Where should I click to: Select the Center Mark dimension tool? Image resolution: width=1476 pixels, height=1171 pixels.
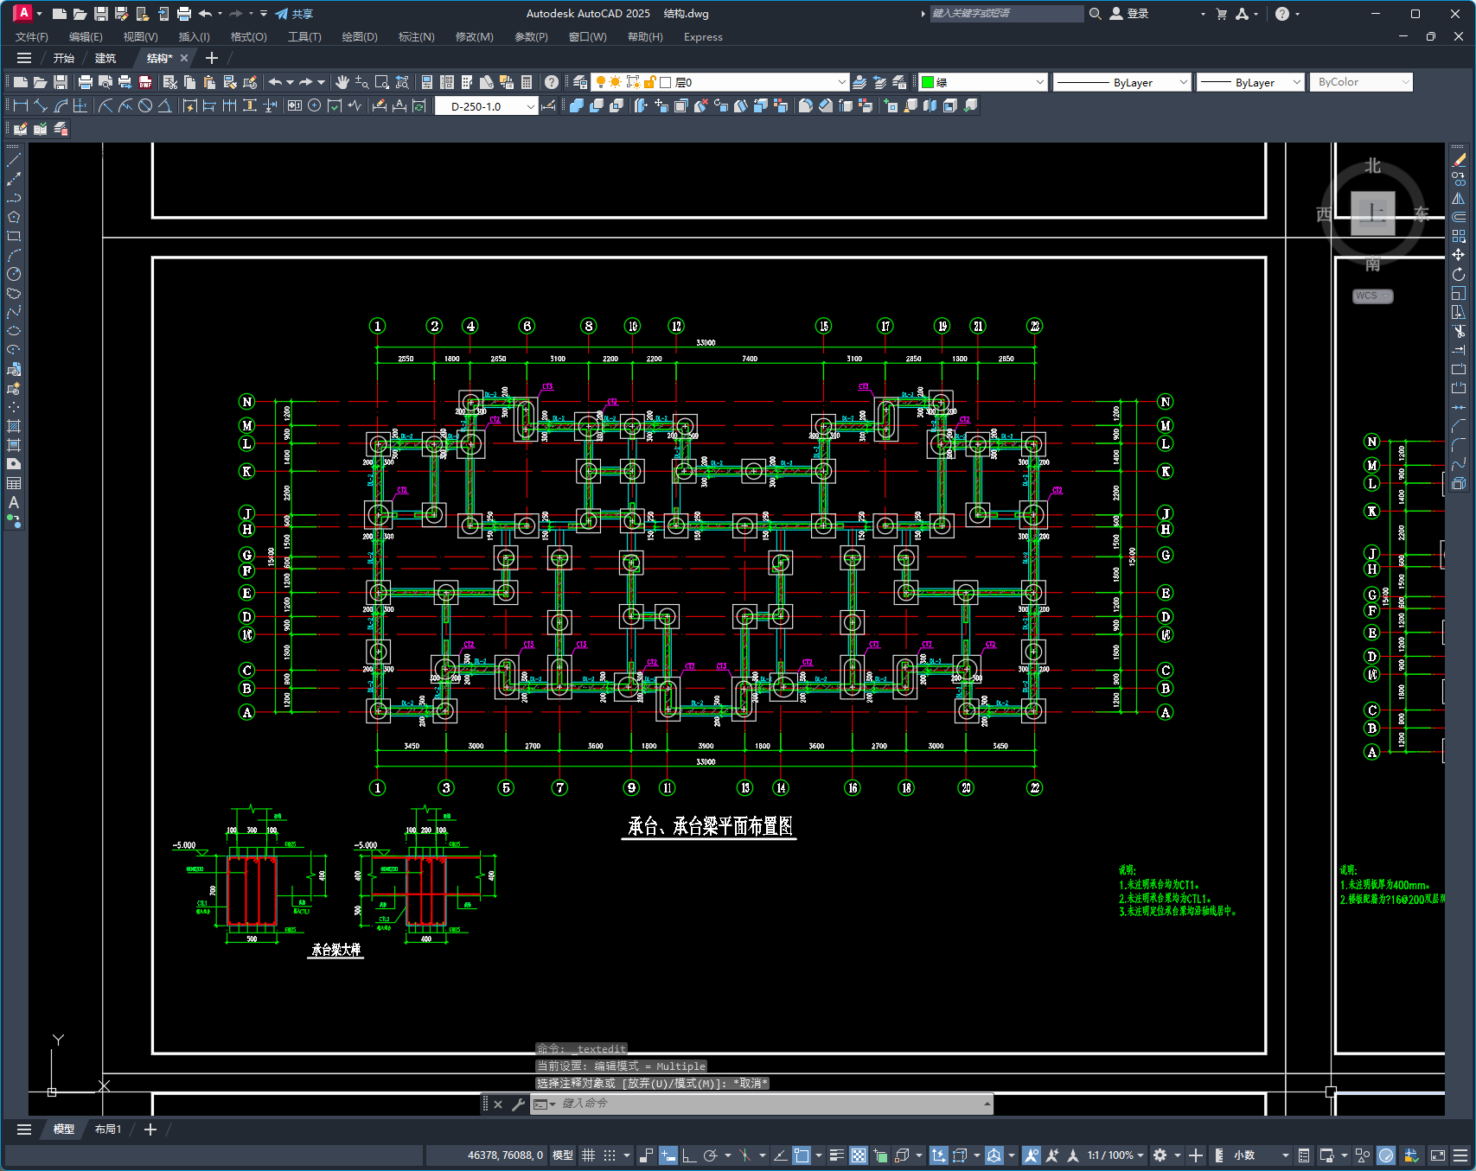click(x=315, y=105)
